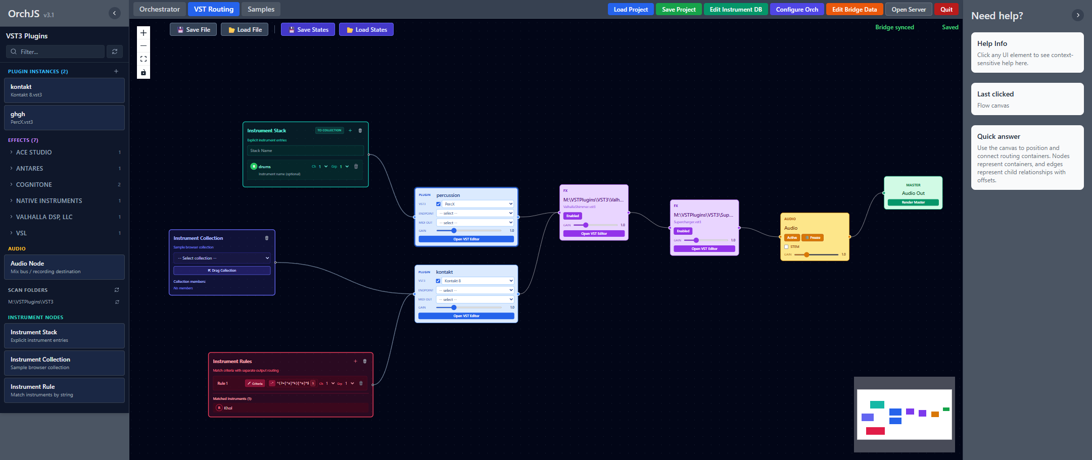Toggle Enabled on the ValhallaShimmer FX node
This screenshot has height=460, width=1092.
pos(573,216)
